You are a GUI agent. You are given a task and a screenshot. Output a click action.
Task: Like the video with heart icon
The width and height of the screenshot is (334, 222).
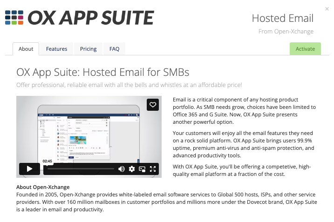click(152, 105)
